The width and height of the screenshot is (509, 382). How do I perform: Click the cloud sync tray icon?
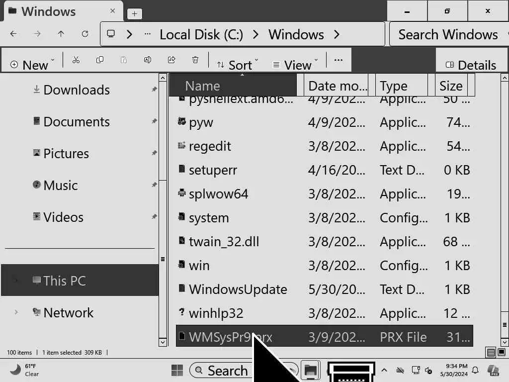point(400,370)
